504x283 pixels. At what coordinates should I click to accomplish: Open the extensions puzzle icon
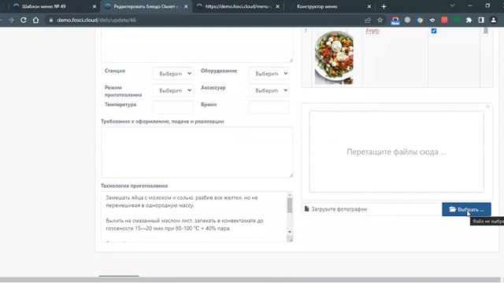[469, 20]
